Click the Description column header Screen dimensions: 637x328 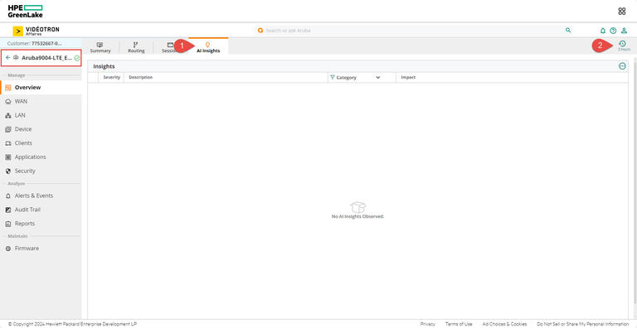pyautogui.click(x=226, y=77)
